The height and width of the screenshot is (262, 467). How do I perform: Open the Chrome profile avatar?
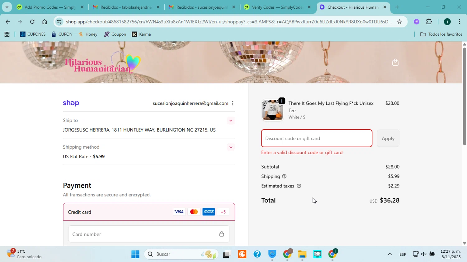pyautogui.click(x=447, y=22)
